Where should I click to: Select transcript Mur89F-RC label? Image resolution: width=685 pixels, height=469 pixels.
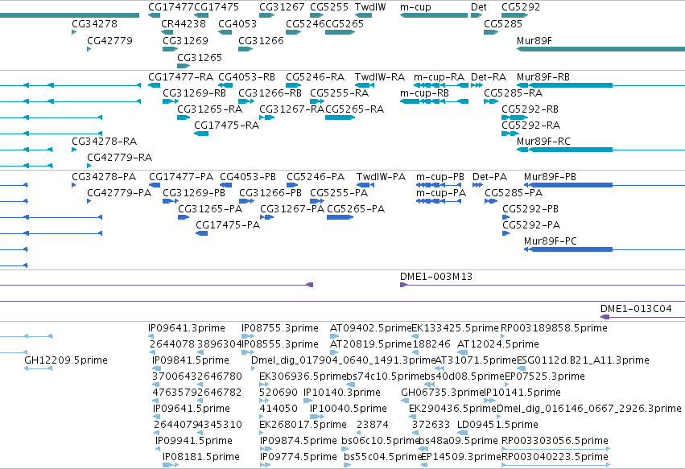point(543,141)
